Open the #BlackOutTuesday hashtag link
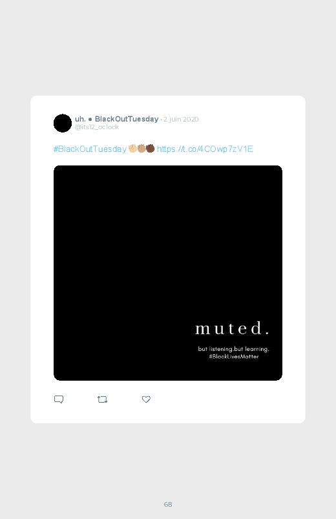The height and width of the screenshot is (519, 336). (90, 149)
